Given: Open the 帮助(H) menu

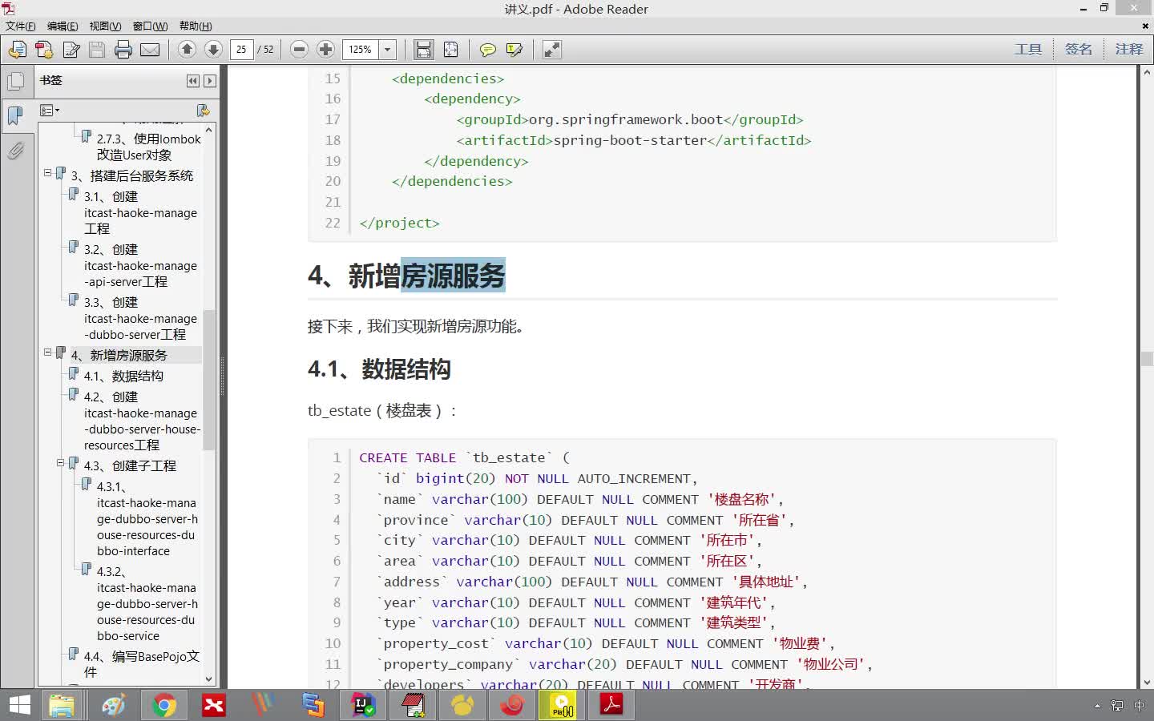Looking at the screenshot, I should (196, 26).
